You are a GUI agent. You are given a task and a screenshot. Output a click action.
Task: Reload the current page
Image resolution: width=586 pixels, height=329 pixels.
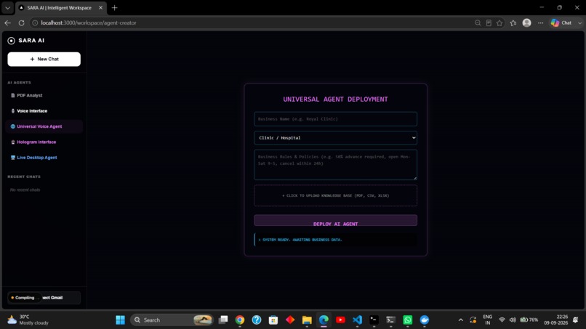click(21, 23)
